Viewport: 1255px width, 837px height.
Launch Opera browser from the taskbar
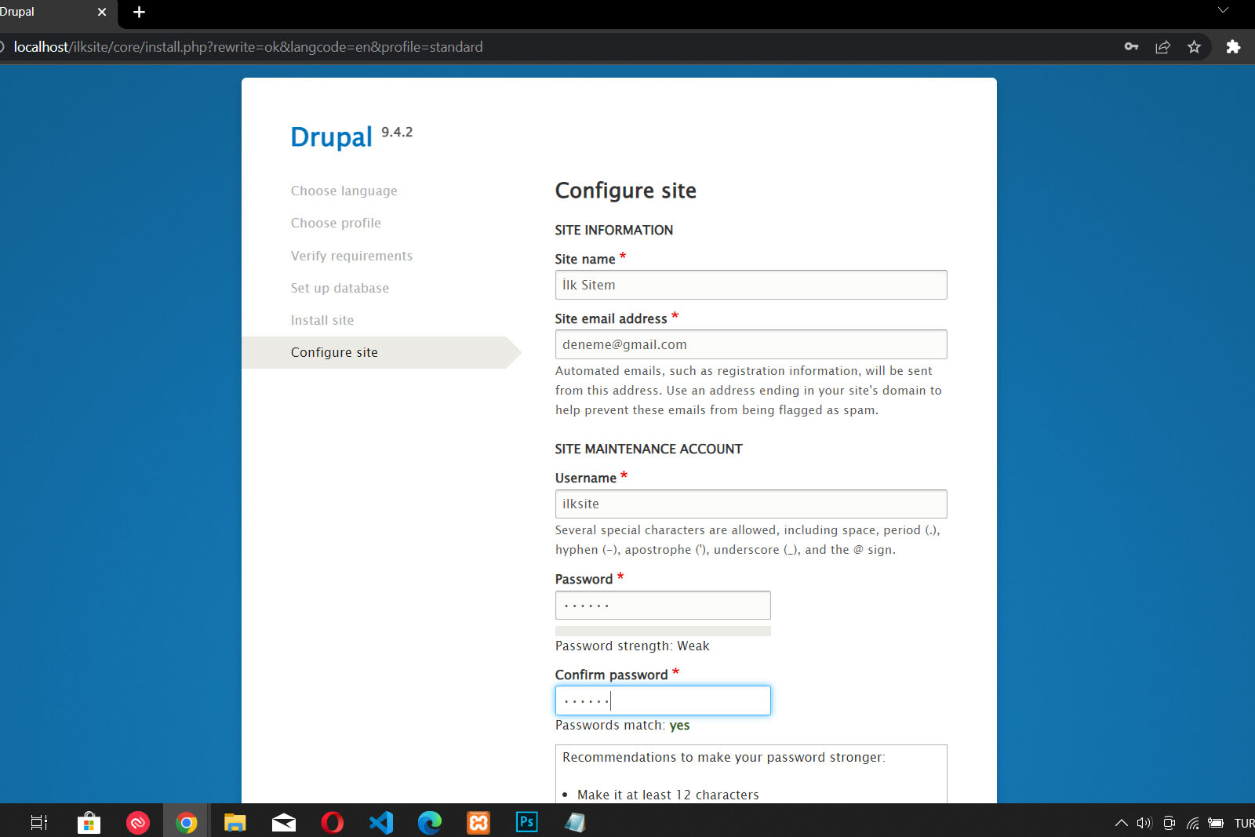tap(332, 822)
